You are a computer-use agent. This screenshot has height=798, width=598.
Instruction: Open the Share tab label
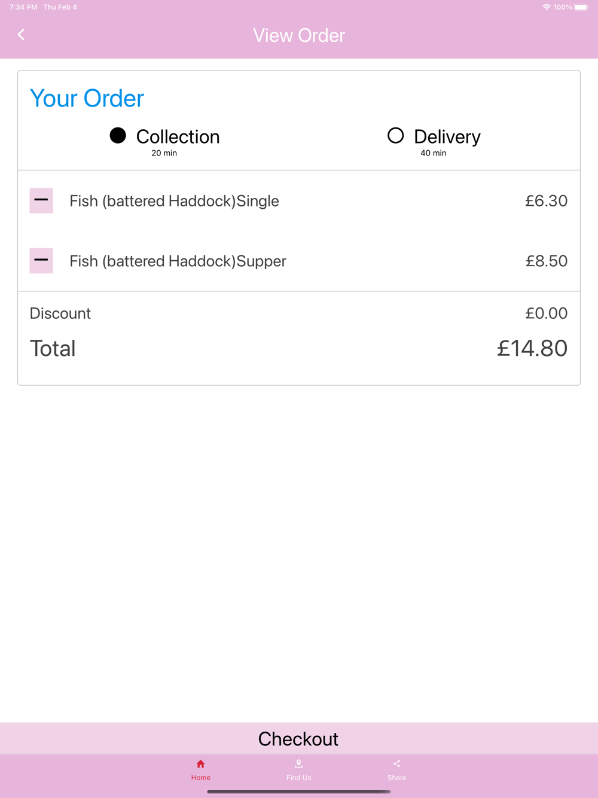coord(396,778)
